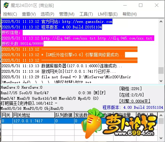
Task: Select the 127.0.0.1:7417 gateway address cell
Action: point(34,121)
